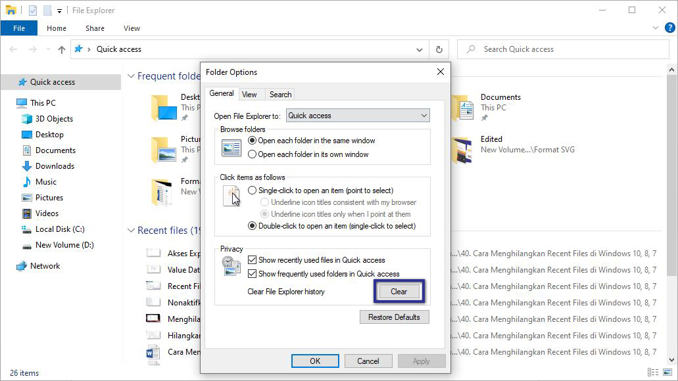Select the Properties icon on Quick Access Toolbar
Image resolution: width=678 pixels, height=381 pixels.
pyautogui.click(x=33, y=10)
